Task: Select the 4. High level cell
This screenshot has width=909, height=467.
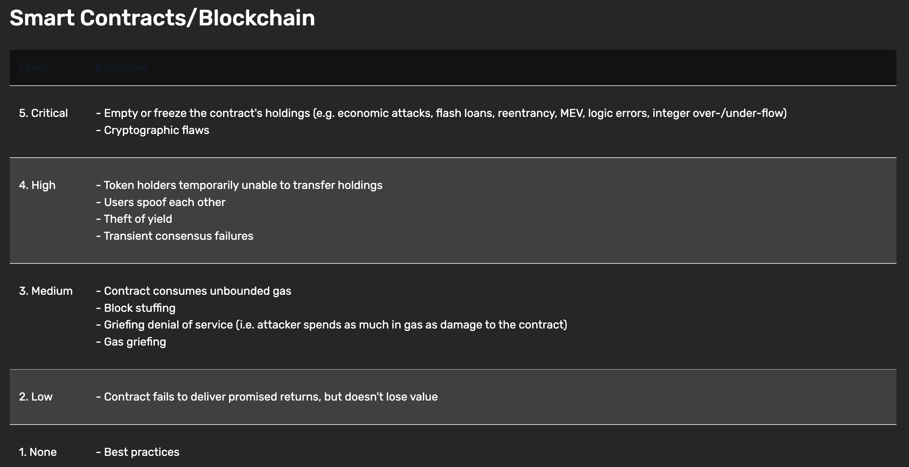Action: point(37,185)
